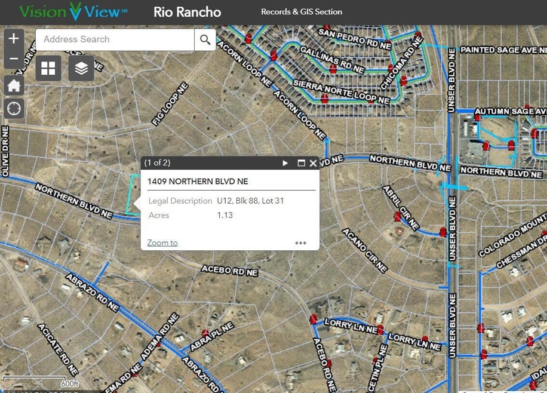This screenshot has width=547, height=393.
Task: Find my location on the map
Action: [x=14, y=108]
